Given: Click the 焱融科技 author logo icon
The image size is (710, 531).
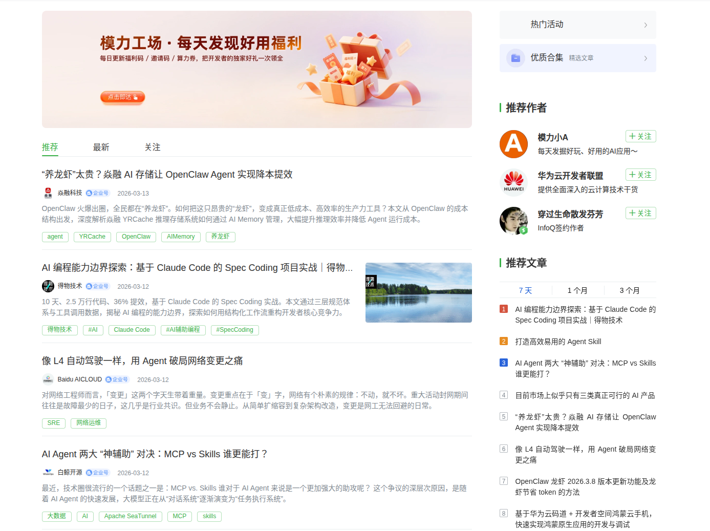Looking at the screenshot, I should pyautogui.click(x=48, y=193).
